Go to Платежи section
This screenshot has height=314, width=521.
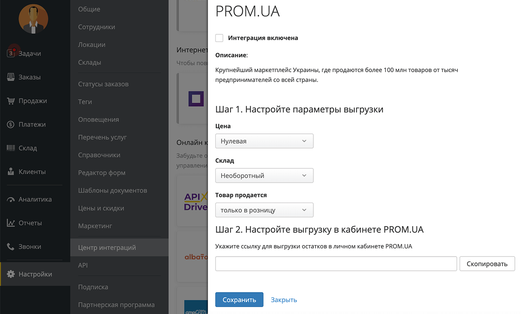[32, 124]
